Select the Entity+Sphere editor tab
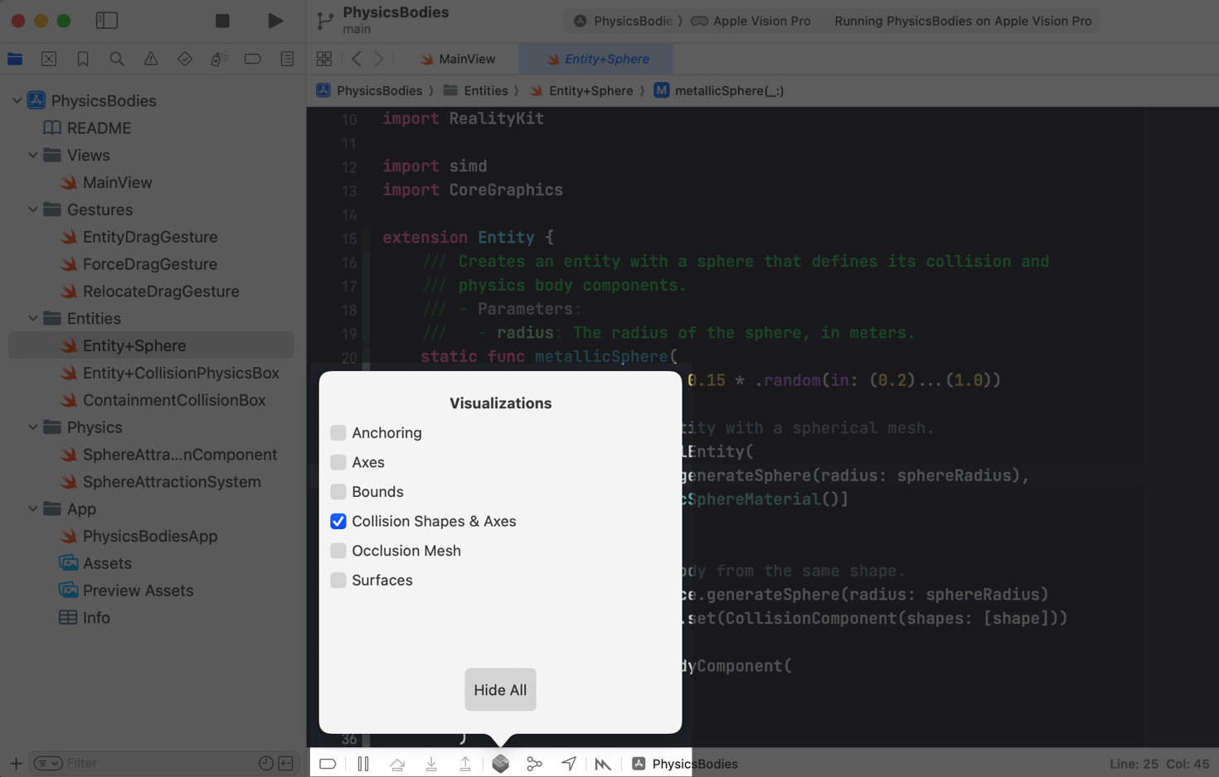The height and width of the screenshot is (777, 1219). 597,59
